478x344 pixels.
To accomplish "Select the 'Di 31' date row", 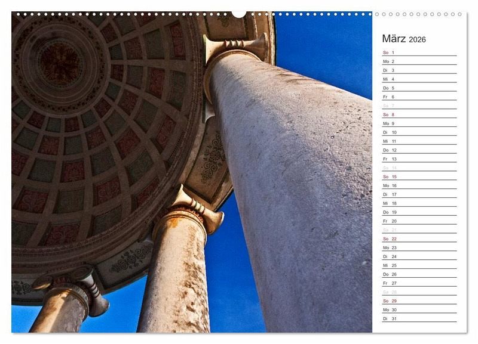I will click(x=419, y=318).
